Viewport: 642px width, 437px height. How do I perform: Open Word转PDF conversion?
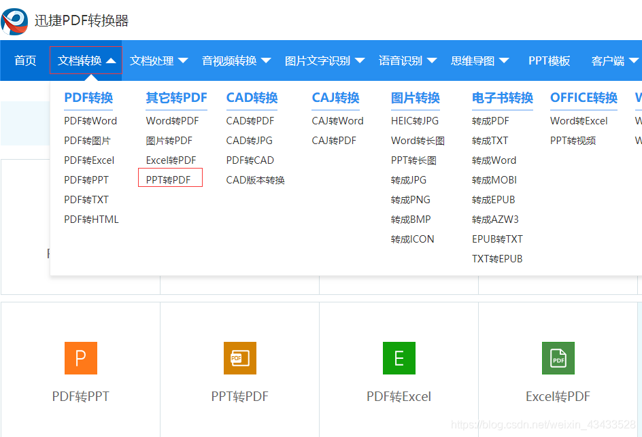172,121
